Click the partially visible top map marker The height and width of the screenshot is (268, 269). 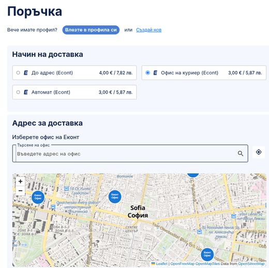[x=193, y=175]
